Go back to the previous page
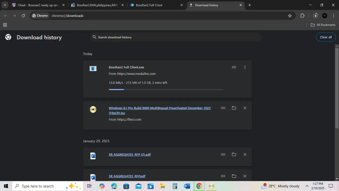339x191 pixels. click(6, 16)
